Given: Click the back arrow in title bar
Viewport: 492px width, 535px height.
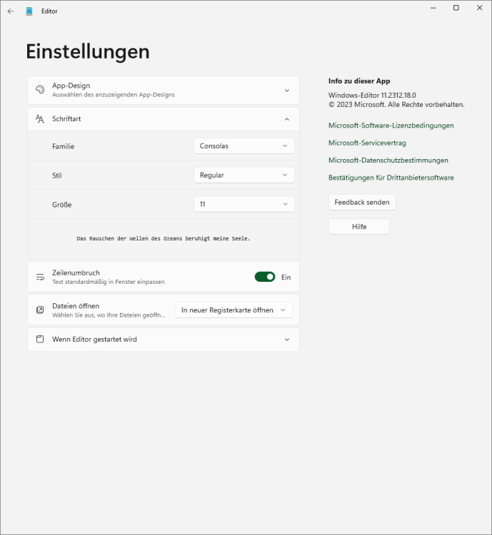Looking at the screenshot, I should coord(11,11).
